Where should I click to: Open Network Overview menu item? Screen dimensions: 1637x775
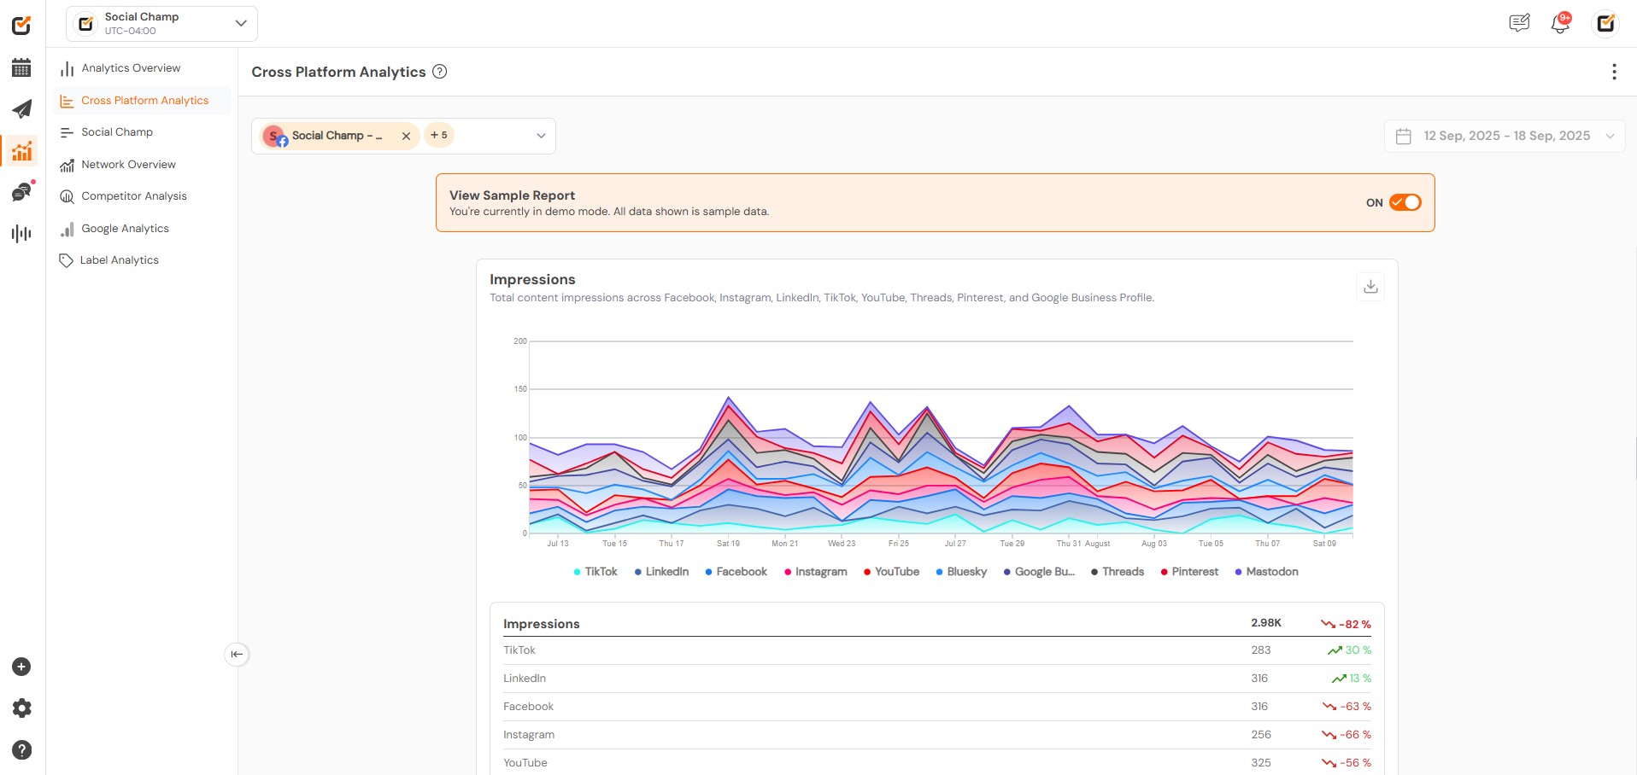[x=142, y=165]
